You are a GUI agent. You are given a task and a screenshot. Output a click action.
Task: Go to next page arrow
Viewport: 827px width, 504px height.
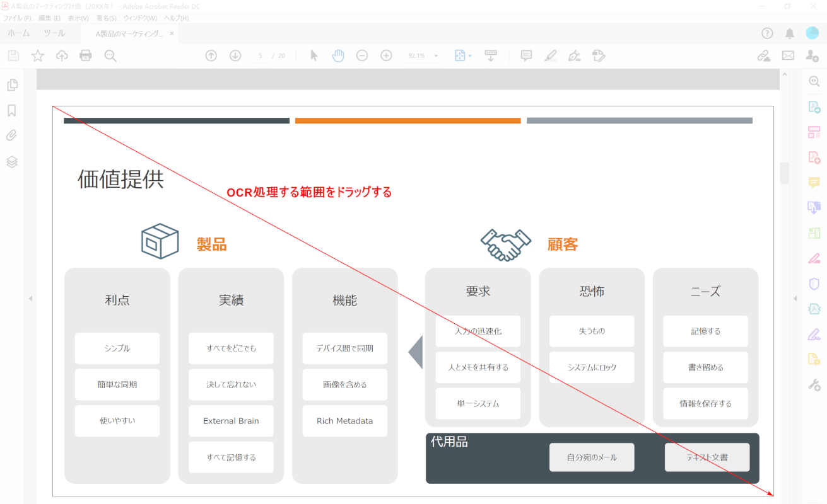[235, 55]
